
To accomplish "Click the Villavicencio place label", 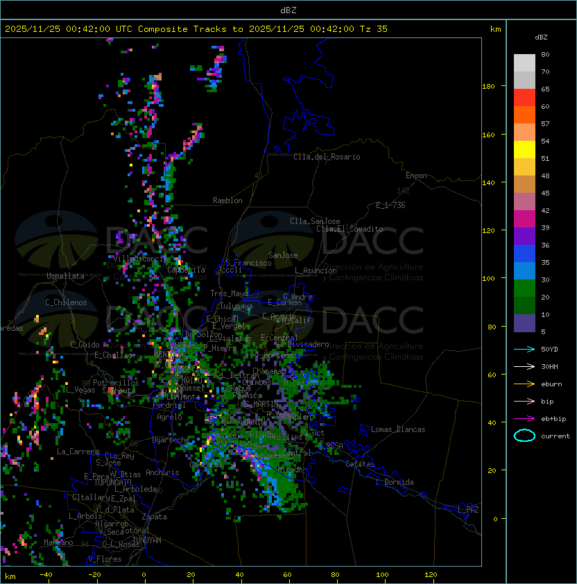I will point(139,259).
